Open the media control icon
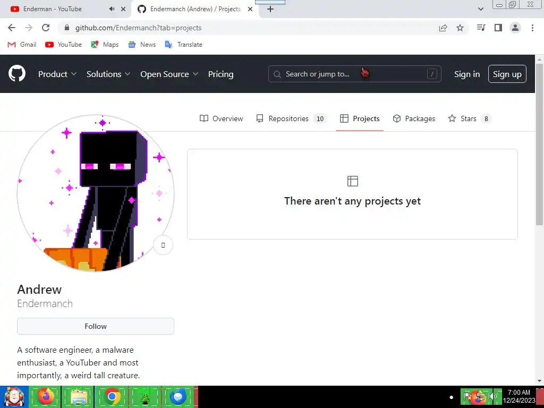The width and height of the screenshot is (544, 408). tap(481, 28)
